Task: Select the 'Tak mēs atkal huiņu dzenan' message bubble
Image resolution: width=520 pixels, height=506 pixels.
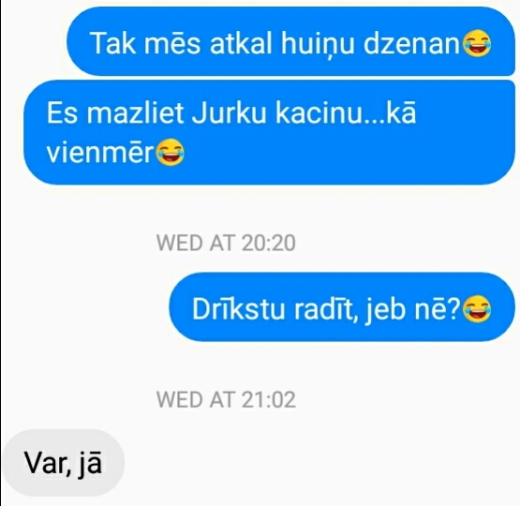Action: click(290, 41)
